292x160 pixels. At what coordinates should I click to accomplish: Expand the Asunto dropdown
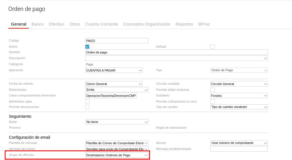tap(239, 143)
